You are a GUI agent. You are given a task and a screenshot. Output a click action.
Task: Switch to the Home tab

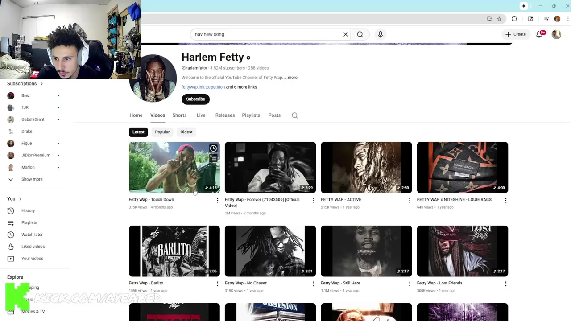click(136, 115)
